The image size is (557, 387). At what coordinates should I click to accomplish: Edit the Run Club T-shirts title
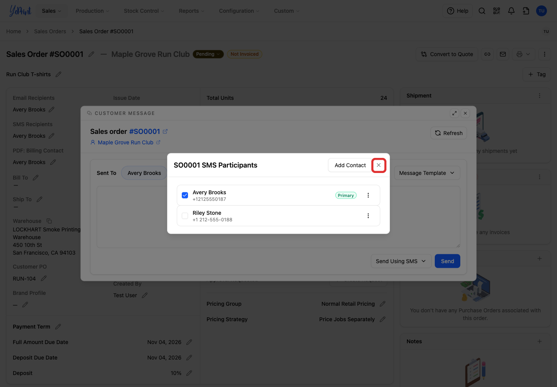click(58, 74)
